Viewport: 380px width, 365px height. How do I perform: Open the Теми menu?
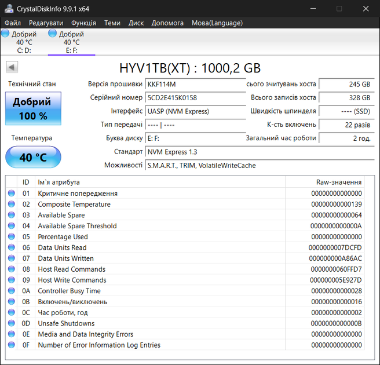click(x=112, y=23)
